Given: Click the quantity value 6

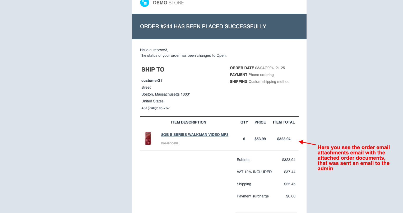Looking at the screenshot, I should [244, 139].
